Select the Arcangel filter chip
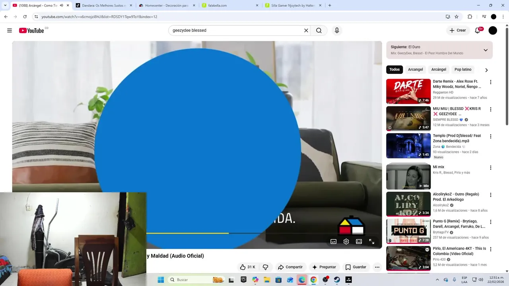 click(x=416, y=70)
